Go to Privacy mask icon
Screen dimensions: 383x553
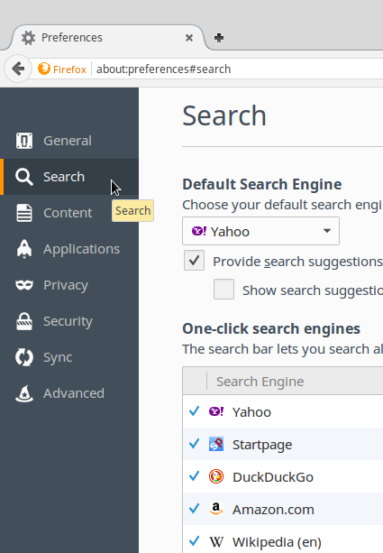pos(24,285)
